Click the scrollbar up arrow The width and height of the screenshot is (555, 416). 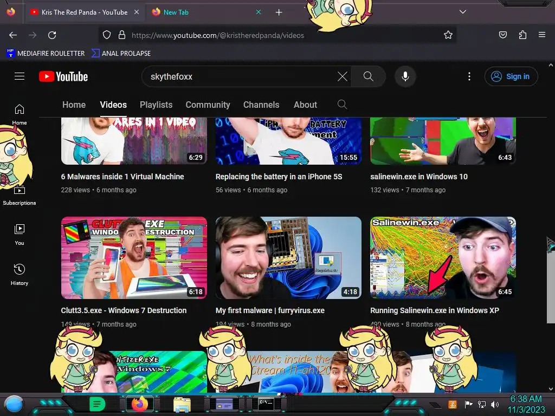[x=551, y=65]
